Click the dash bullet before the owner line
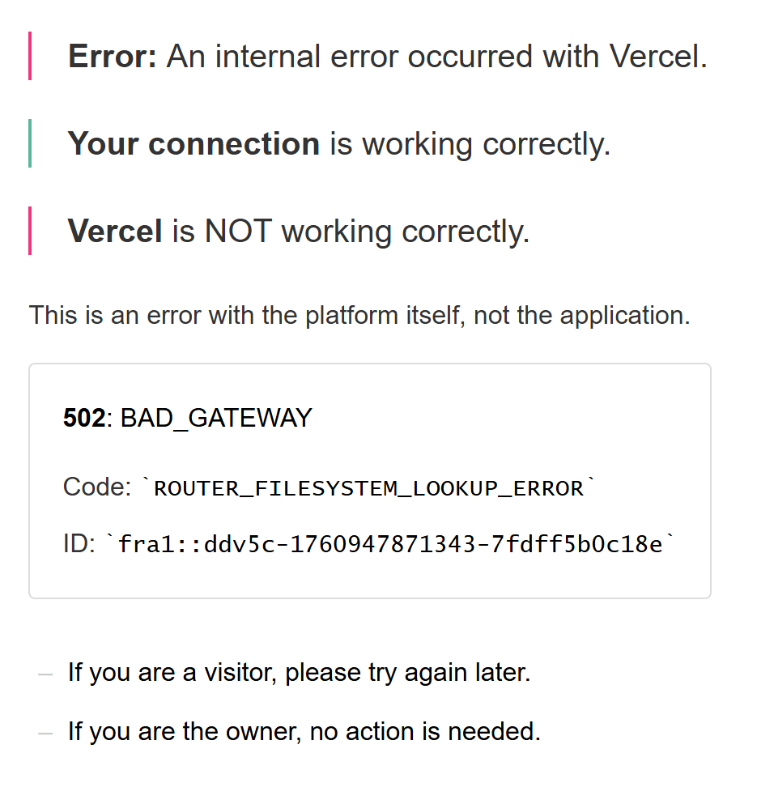757x787 pixels. click(46, 733)
